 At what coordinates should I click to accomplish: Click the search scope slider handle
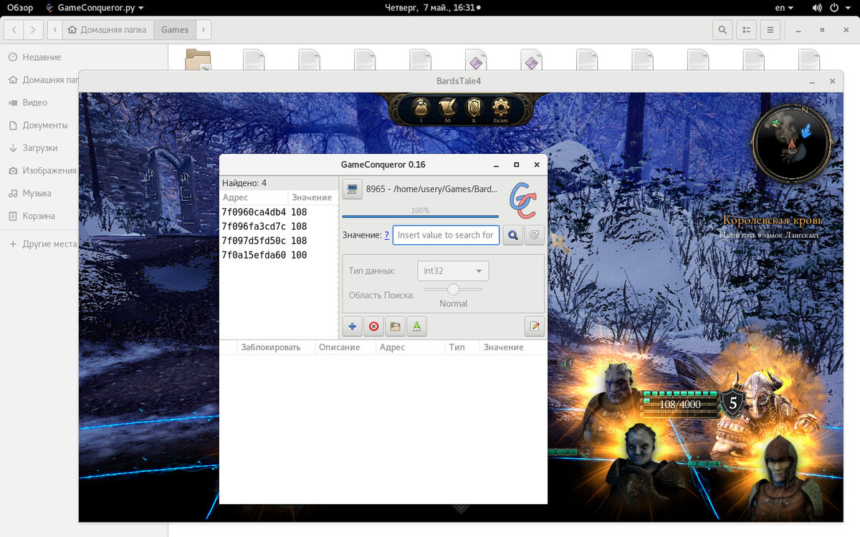453,289
